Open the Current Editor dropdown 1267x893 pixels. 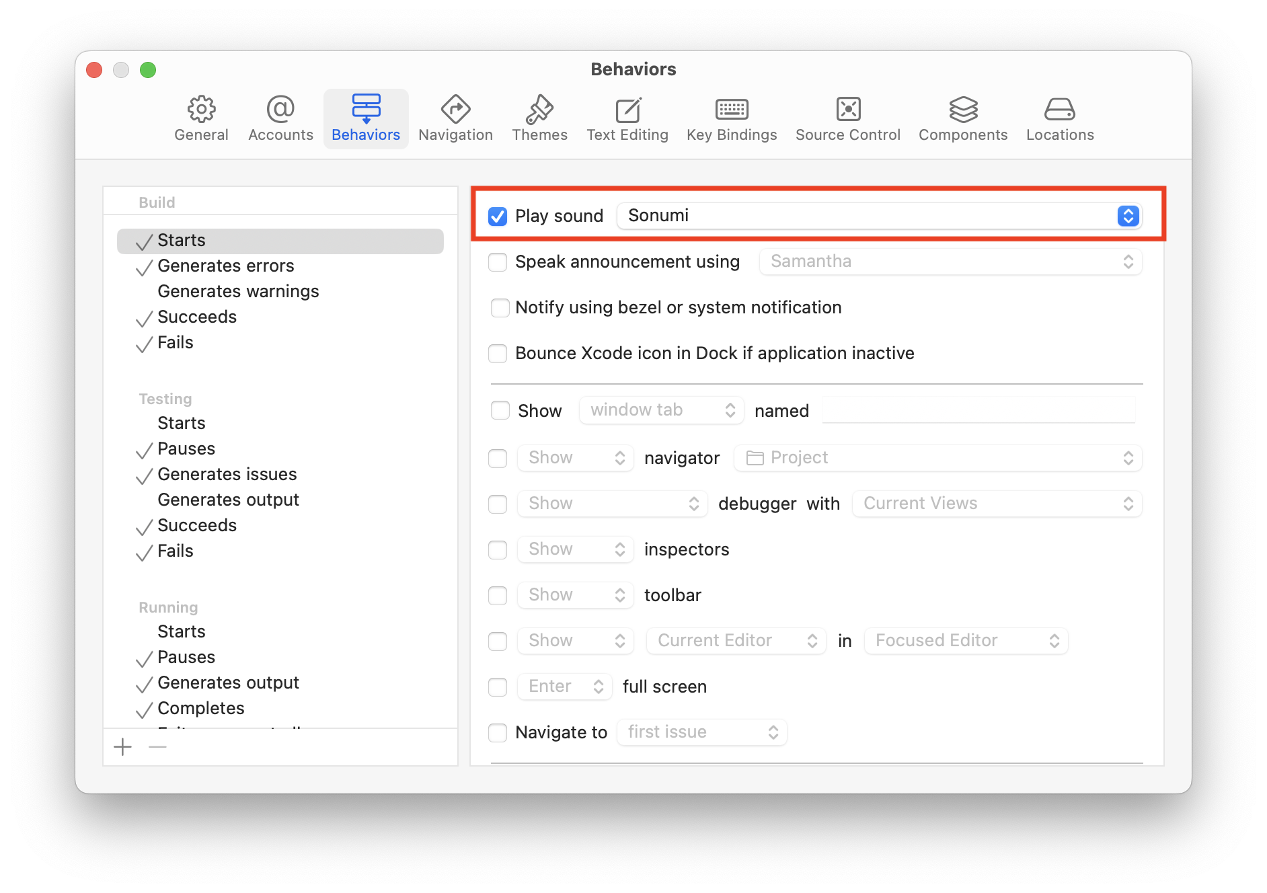coord(736,641)
